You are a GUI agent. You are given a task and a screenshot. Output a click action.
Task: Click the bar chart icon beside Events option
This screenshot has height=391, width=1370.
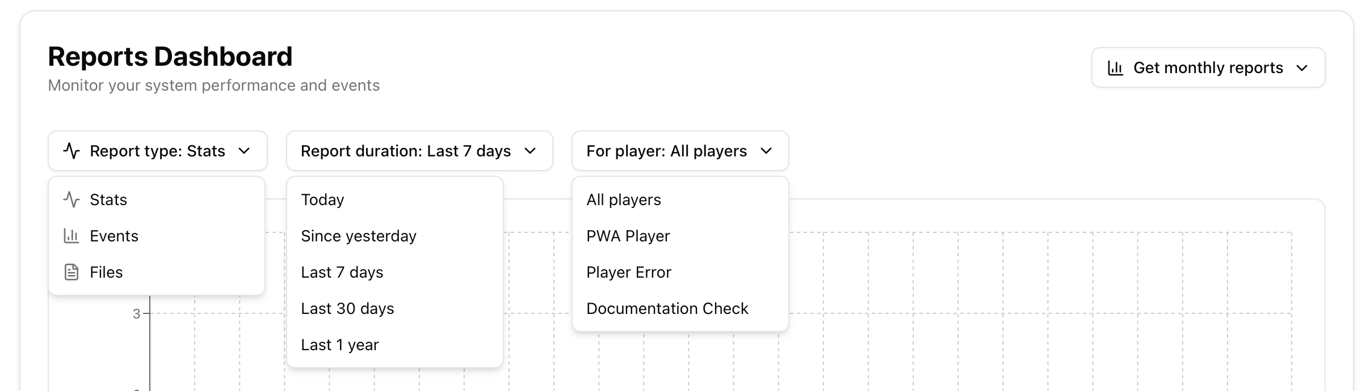point(72,236)
